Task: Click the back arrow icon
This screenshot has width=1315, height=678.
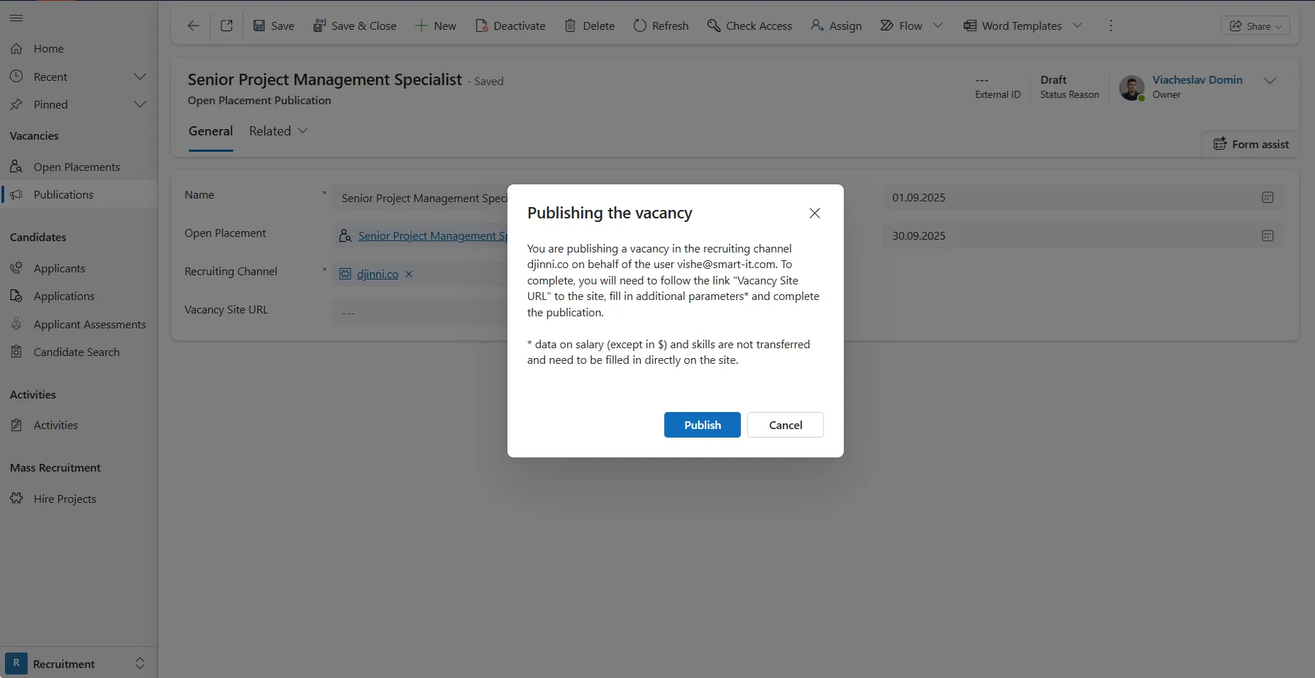Action: tap(193, 26)
